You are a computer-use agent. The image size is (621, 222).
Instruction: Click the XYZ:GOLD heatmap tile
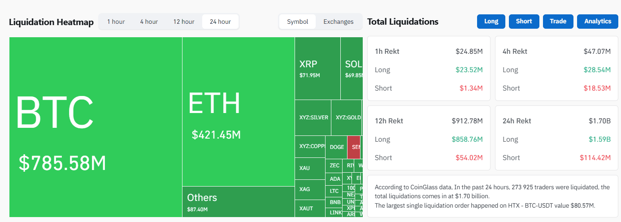point(347,118)
